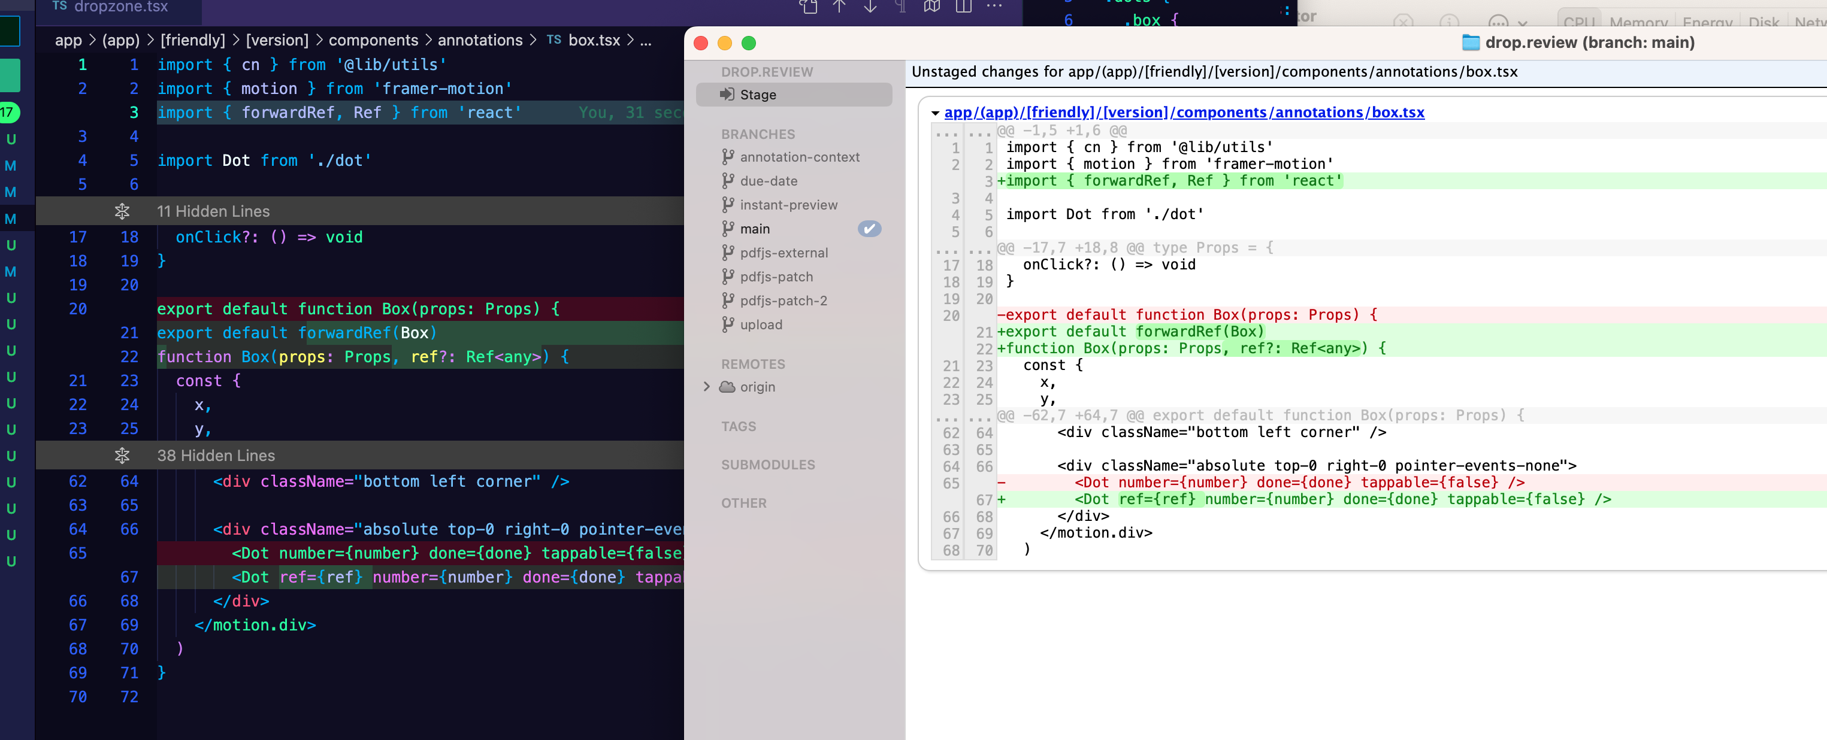Open the map view icon in the toolbar
The height and width of the screenshot is (740, 1827).
coord(931,8)
